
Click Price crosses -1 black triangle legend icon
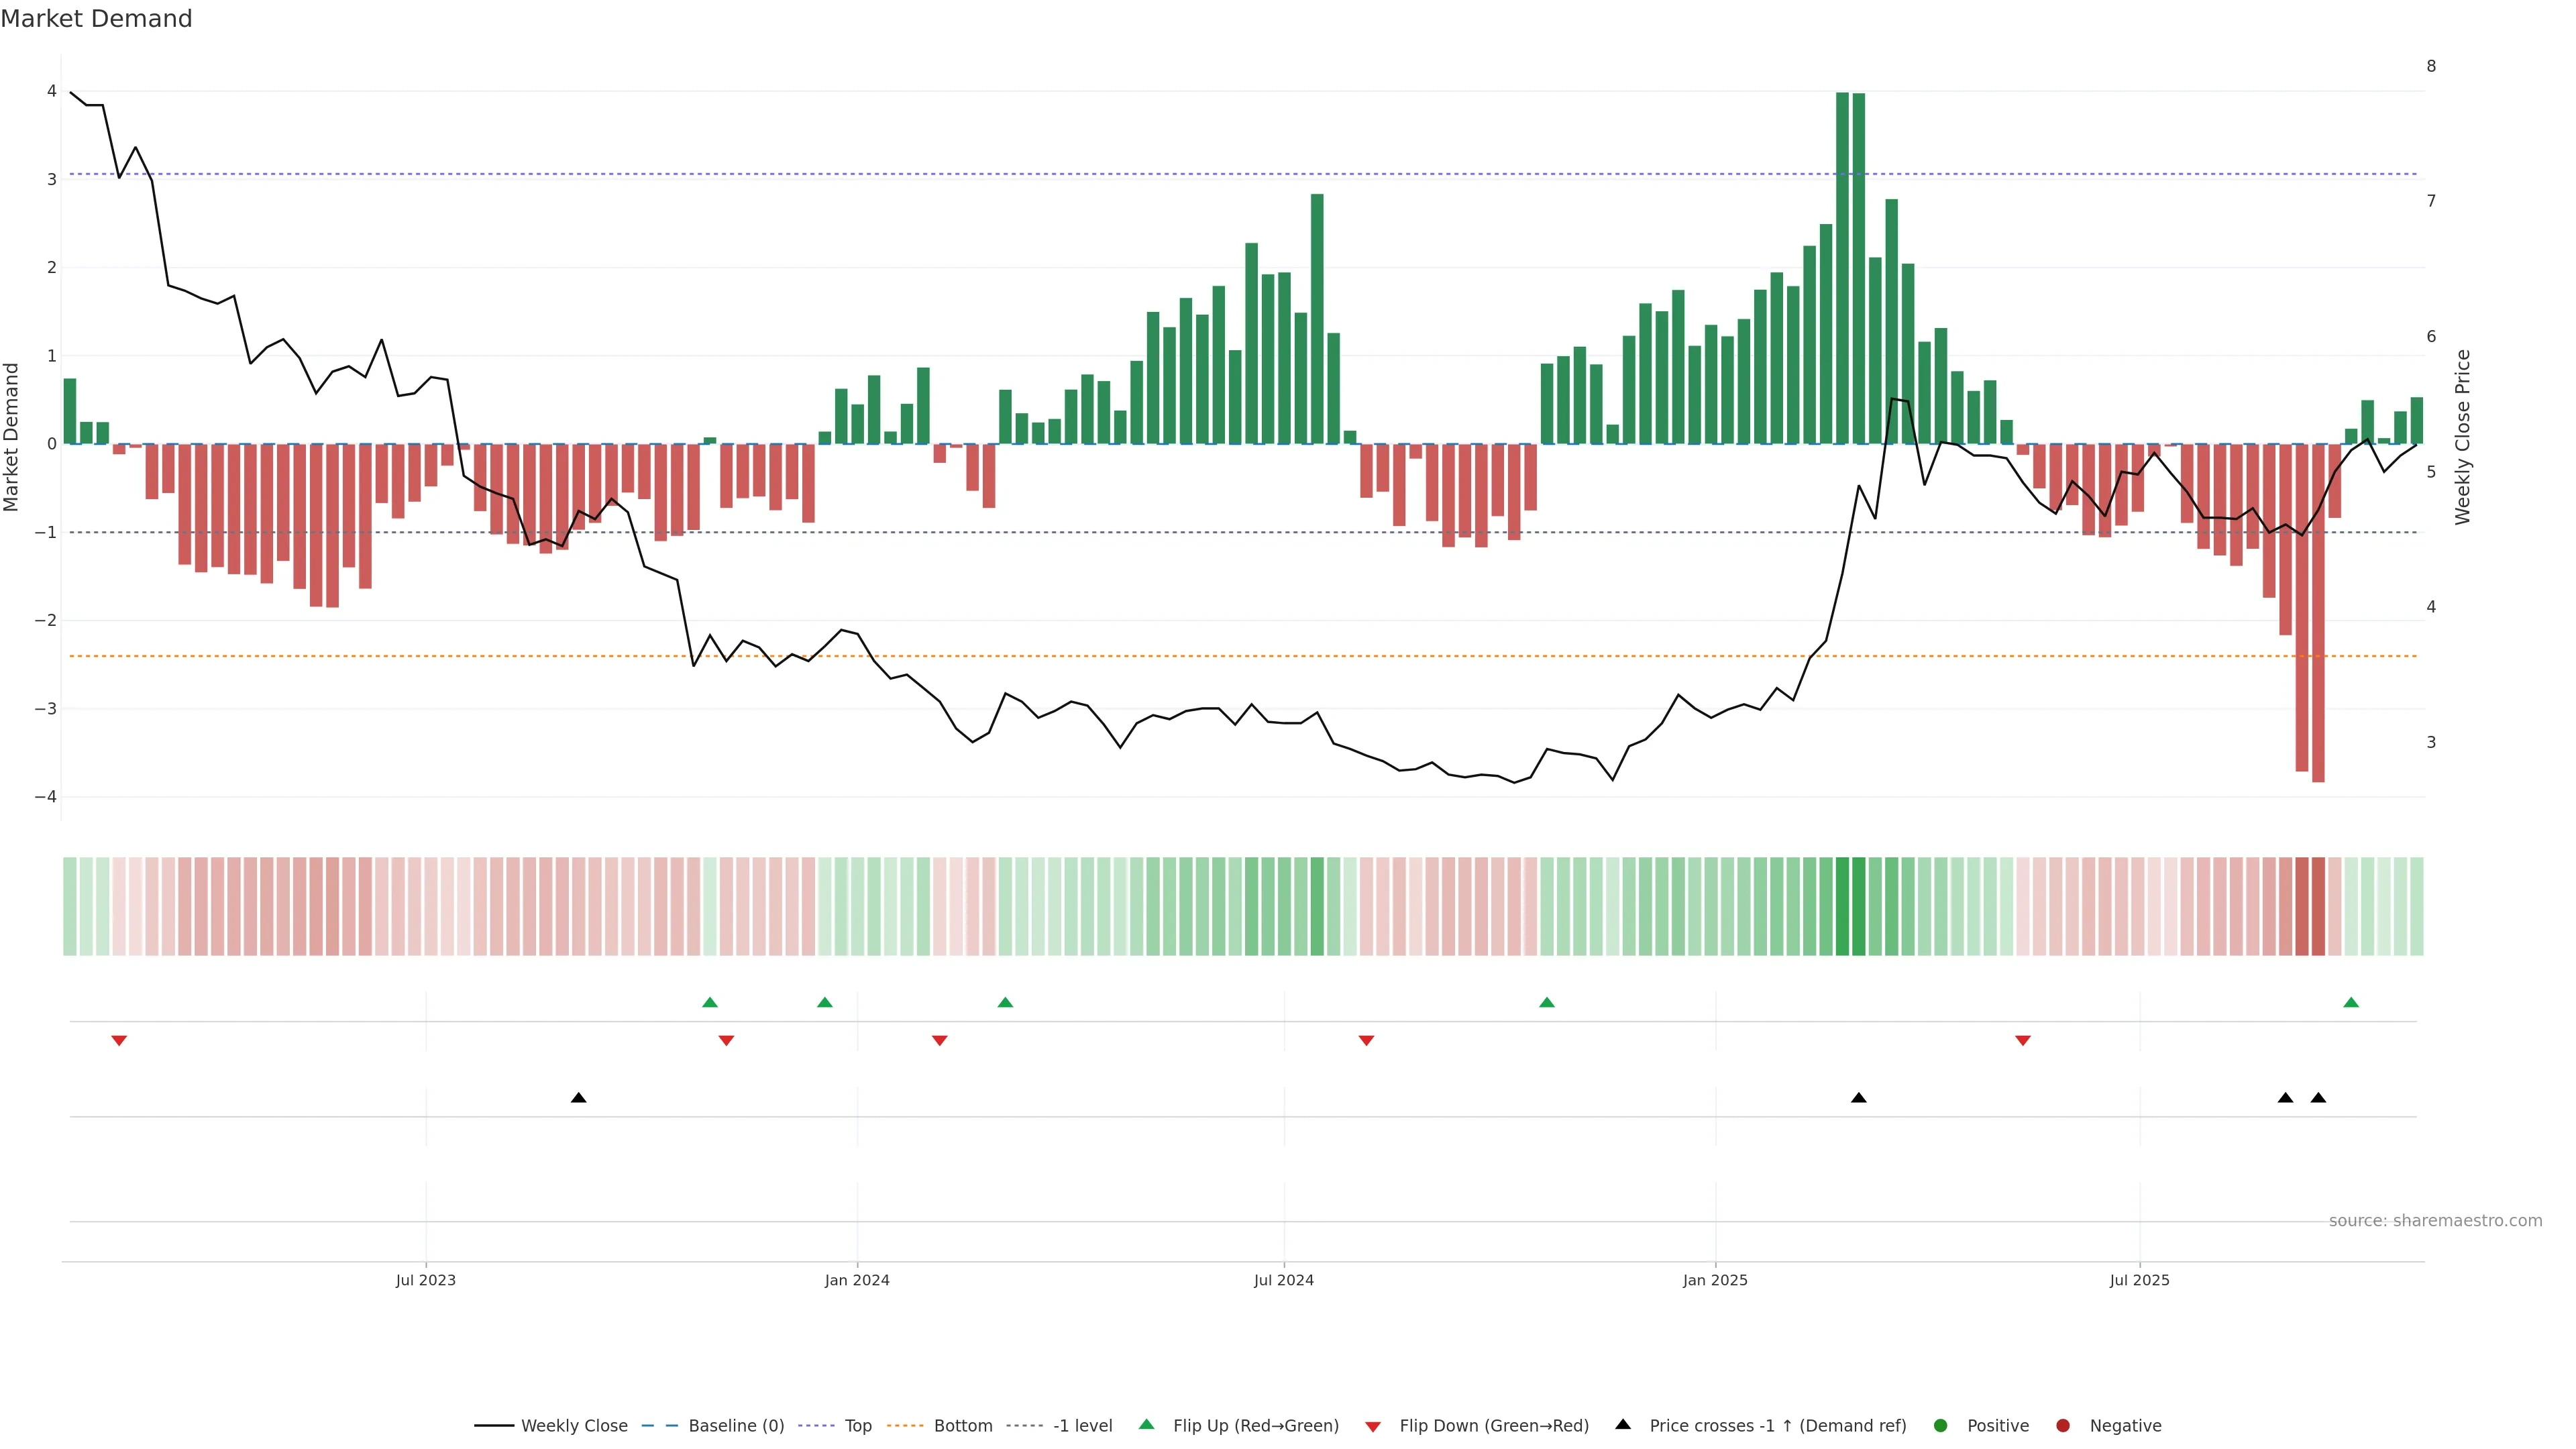pos(1623,1425)
